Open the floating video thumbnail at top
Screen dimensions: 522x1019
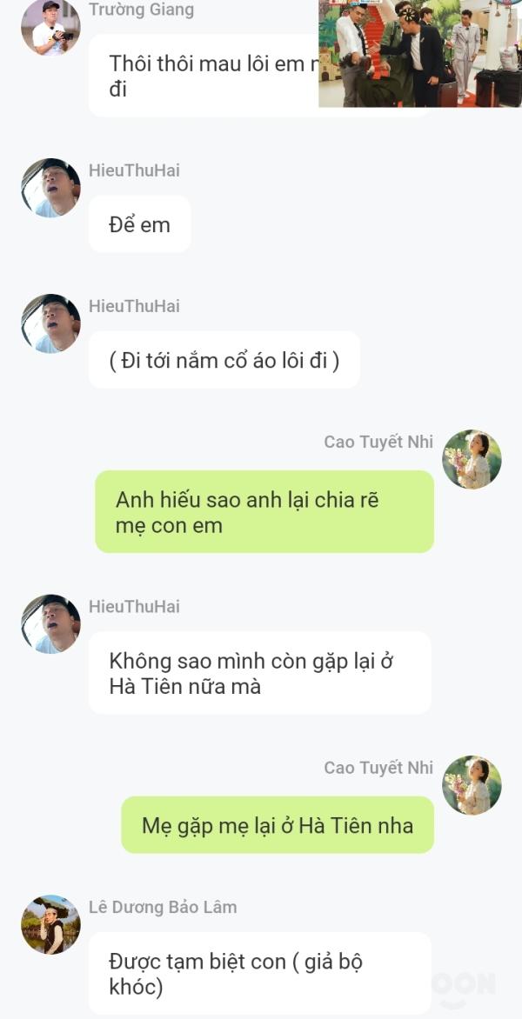(x=420, y=53)
